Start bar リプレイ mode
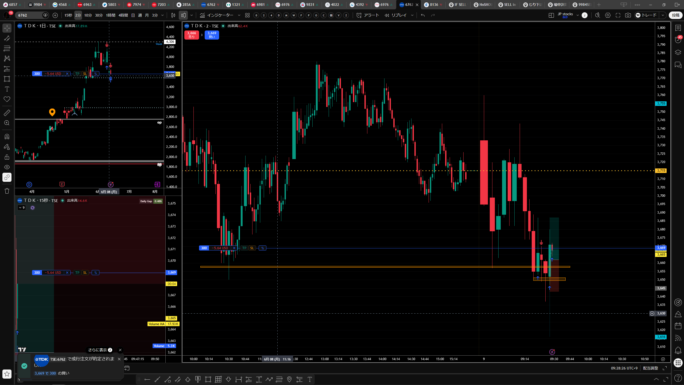 [x=396, y=15]
